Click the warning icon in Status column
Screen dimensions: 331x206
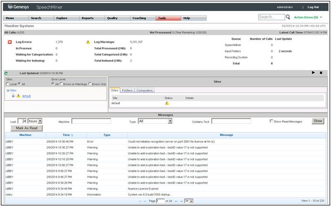point(167,103)
